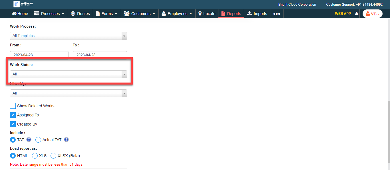
Task: Uncheck the Assigned To checkbox
Action: (x=13, y=115)
